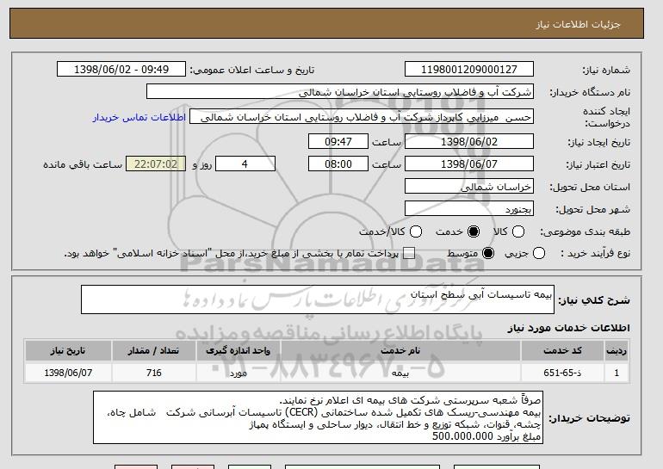This screenshot has height=469, width=663.
Task: Click the buyer organization name field
Action: [x=340, y=92]
